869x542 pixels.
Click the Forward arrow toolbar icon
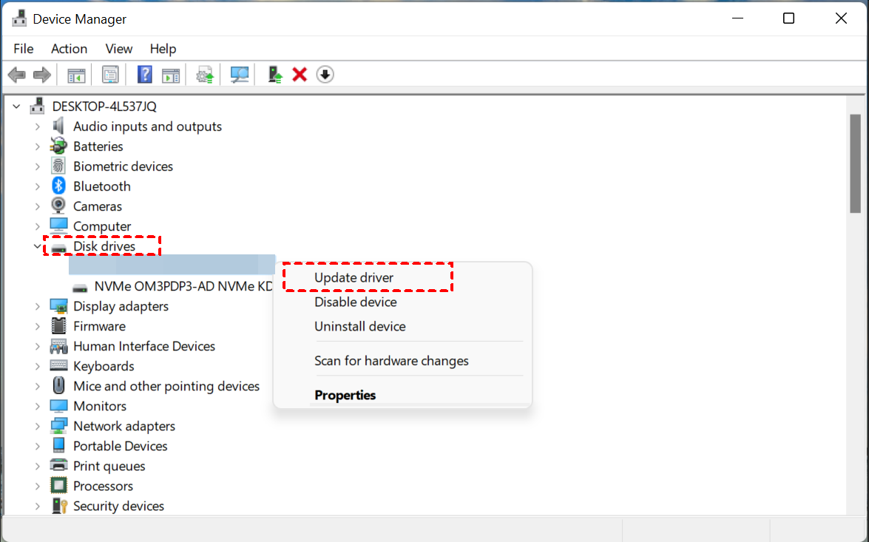pos(42,74)
